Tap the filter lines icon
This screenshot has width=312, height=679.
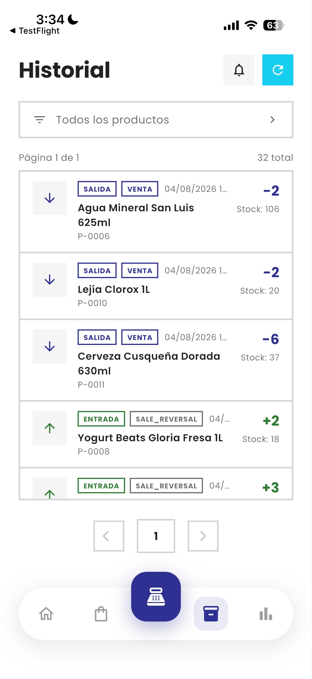[x=40, y=120]
